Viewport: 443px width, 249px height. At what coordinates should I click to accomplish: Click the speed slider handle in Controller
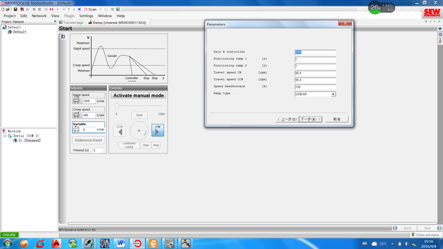117,106
